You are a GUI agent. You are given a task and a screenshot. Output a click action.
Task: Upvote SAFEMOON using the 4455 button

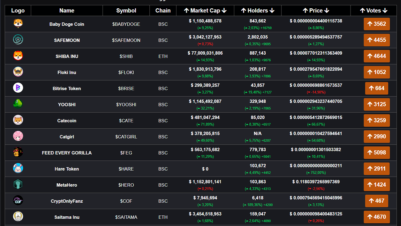click(377, 40)
